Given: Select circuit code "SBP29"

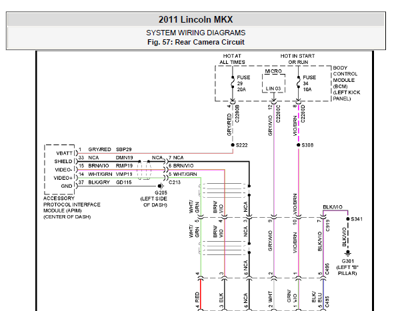Looking at the screenshot, I should pyautogui.click(x=124, y=149).
